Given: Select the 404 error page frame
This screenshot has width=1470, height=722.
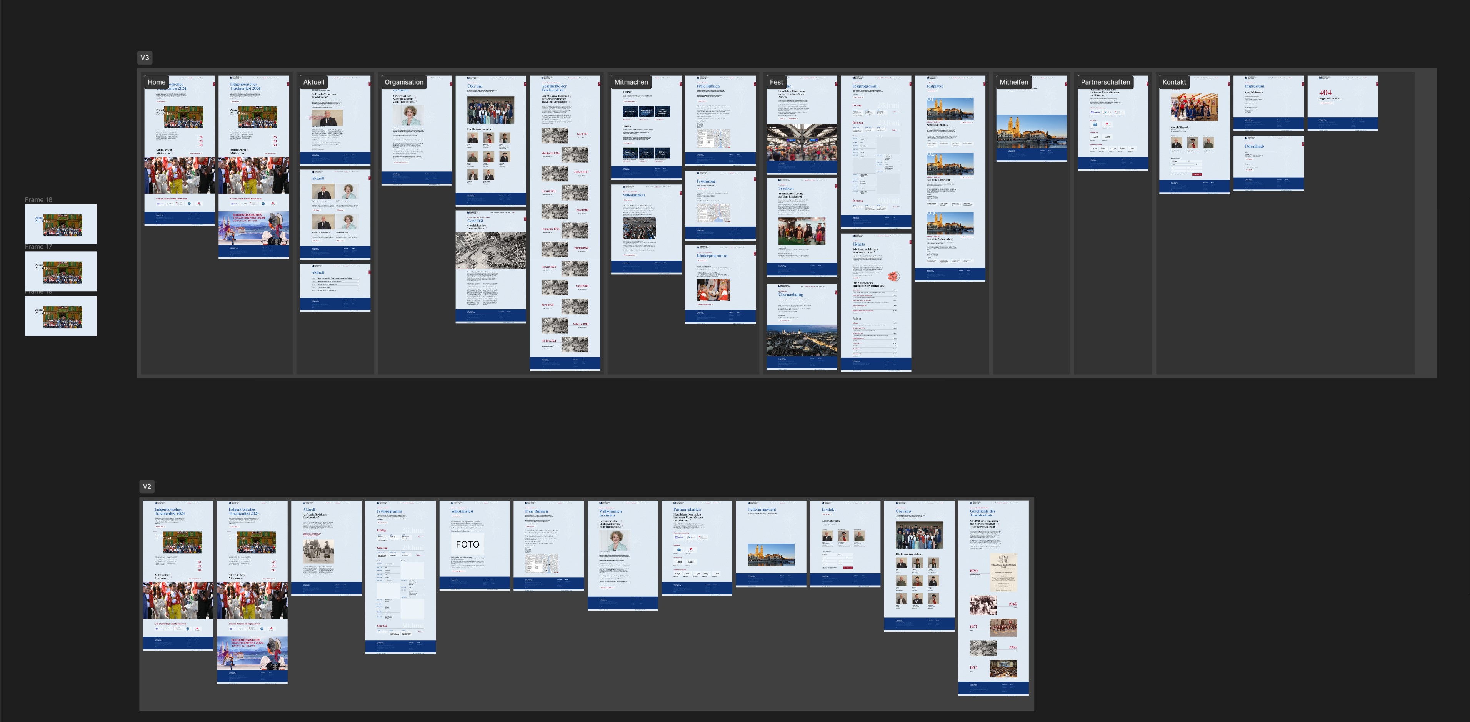Looking at the screenshot, I should click(x=1342, y=103).
